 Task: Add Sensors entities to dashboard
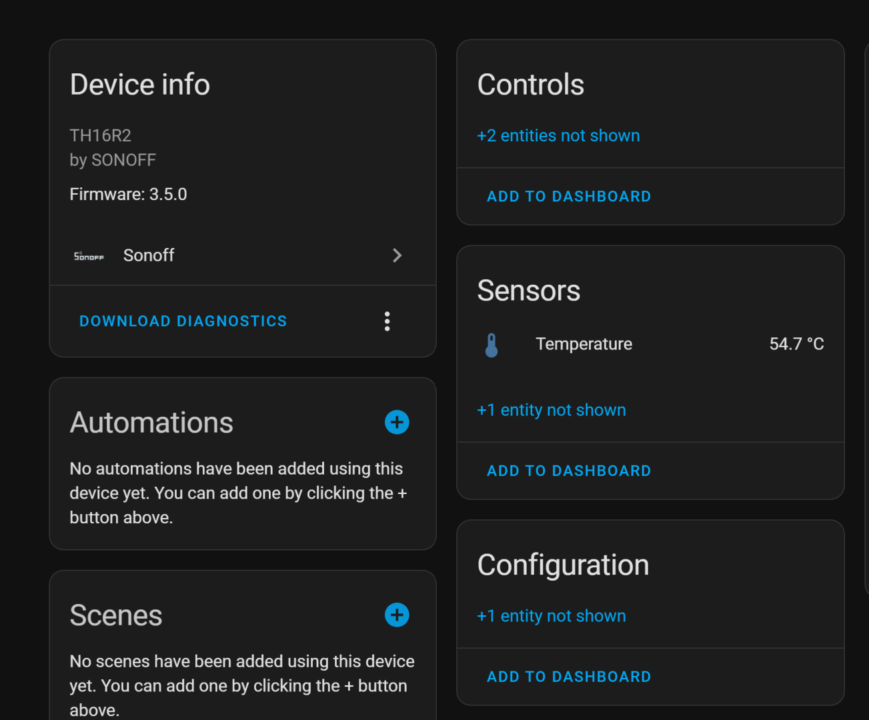pyautogui.click(x=569, y=471)
